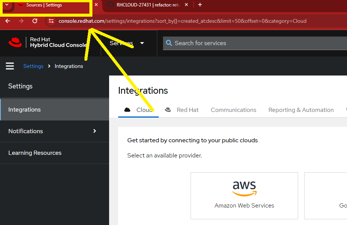Choose the Amazon Web Services provider tile
347x225 pixels.
[x=244, y=195]
